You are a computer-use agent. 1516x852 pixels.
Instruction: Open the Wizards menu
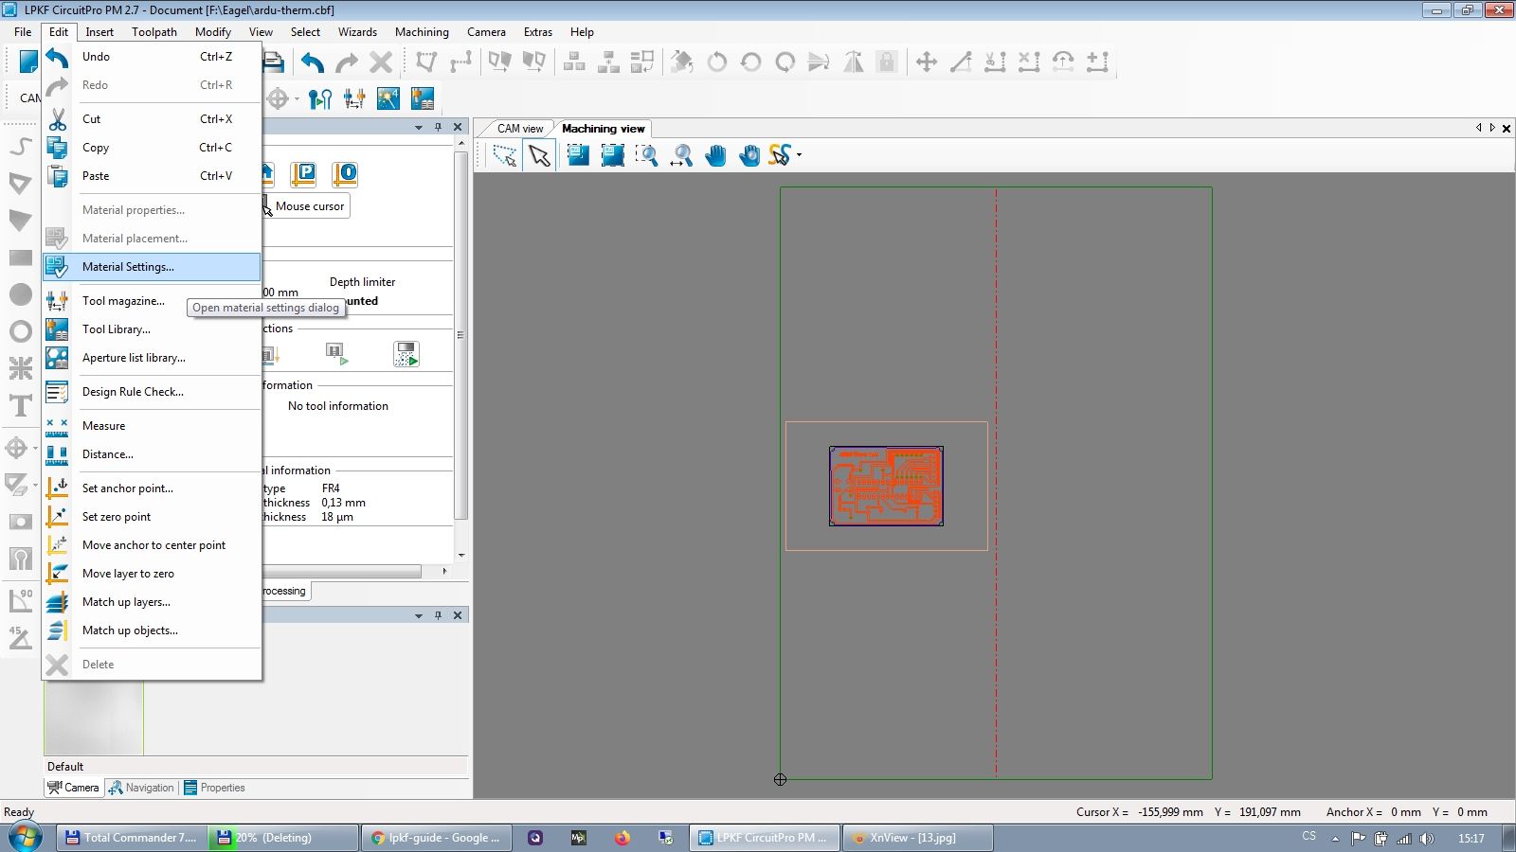point(357,32)
